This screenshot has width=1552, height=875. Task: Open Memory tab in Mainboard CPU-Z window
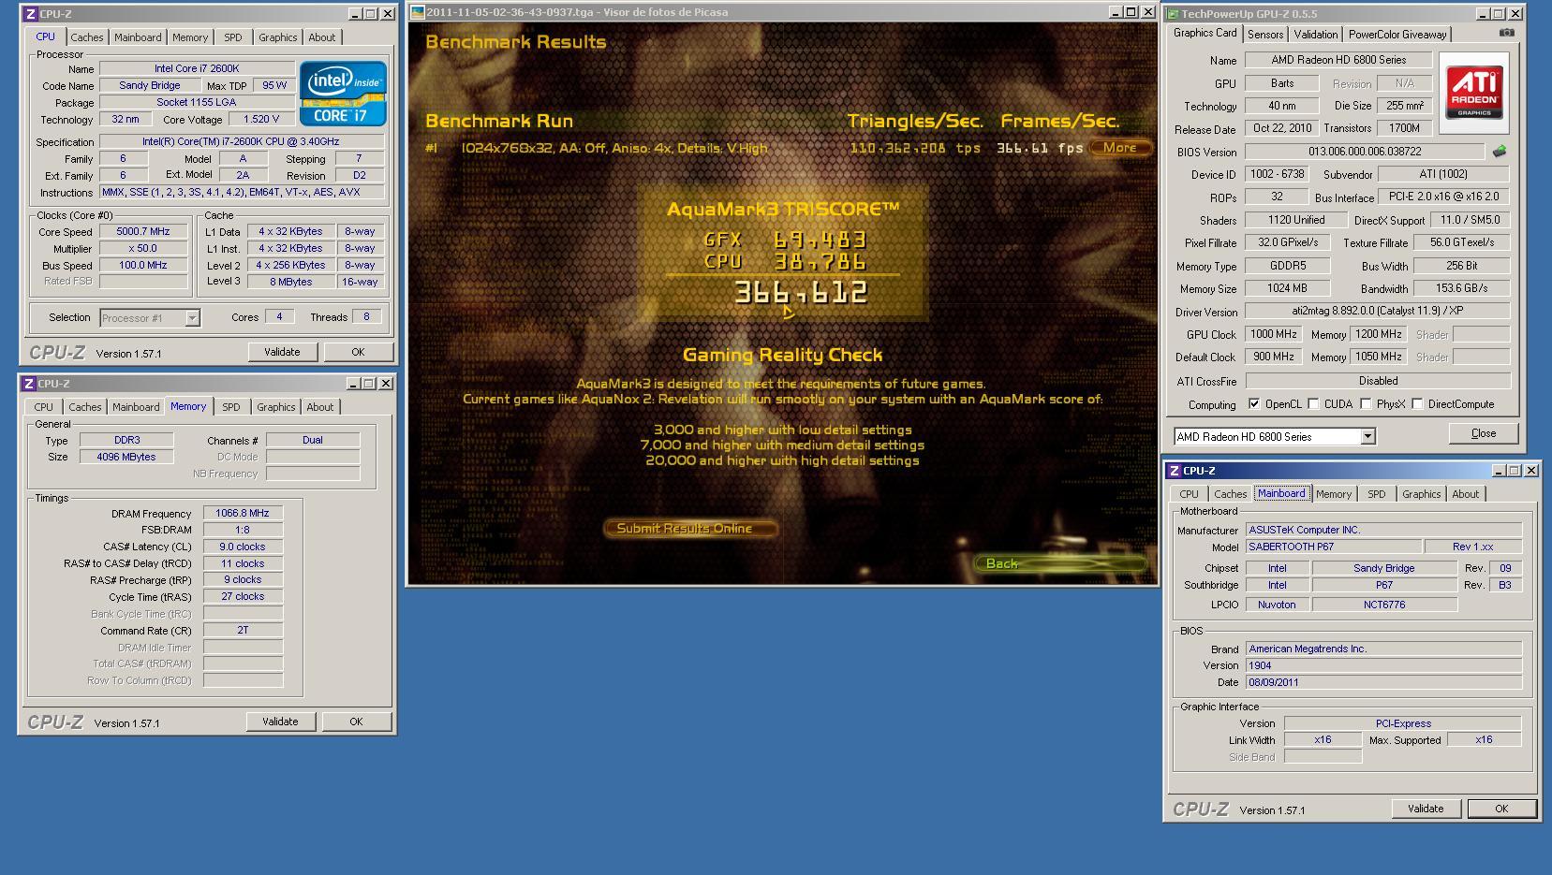pos(1334,494)
